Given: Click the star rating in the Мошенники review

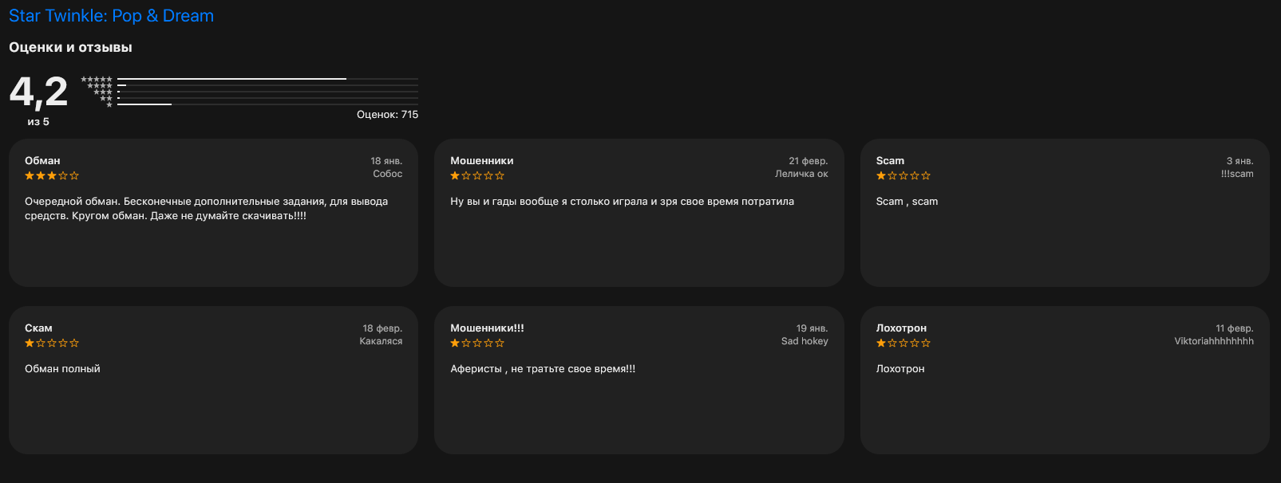Looking at the screenshot, I should [477, 175].
